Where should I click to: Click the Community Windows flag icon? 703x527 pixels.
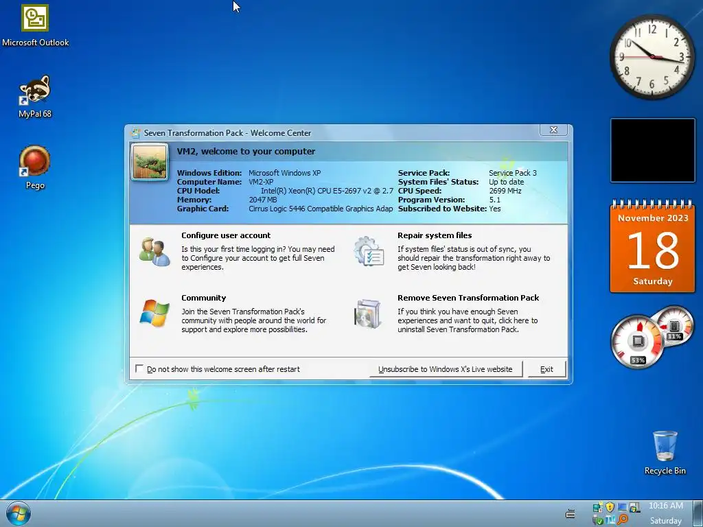pos(154,313)
